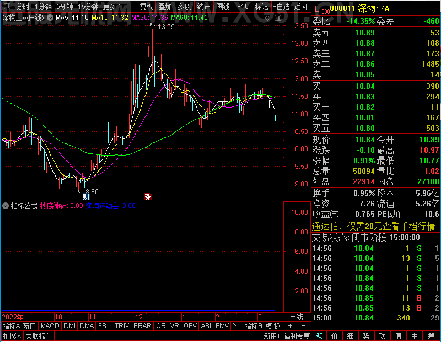Click the 叠加 overlay button
Viewport: 441px width, 342px height.
point(165,7)
